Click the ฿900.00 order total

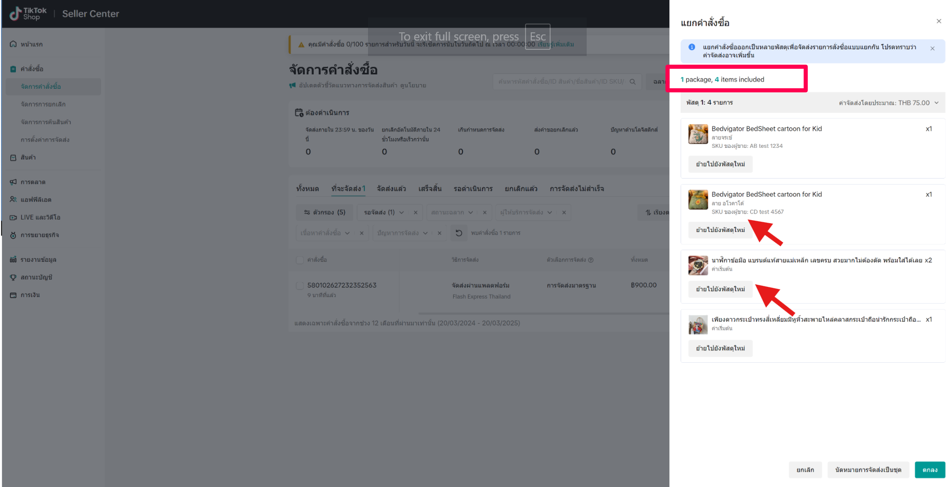644,285
